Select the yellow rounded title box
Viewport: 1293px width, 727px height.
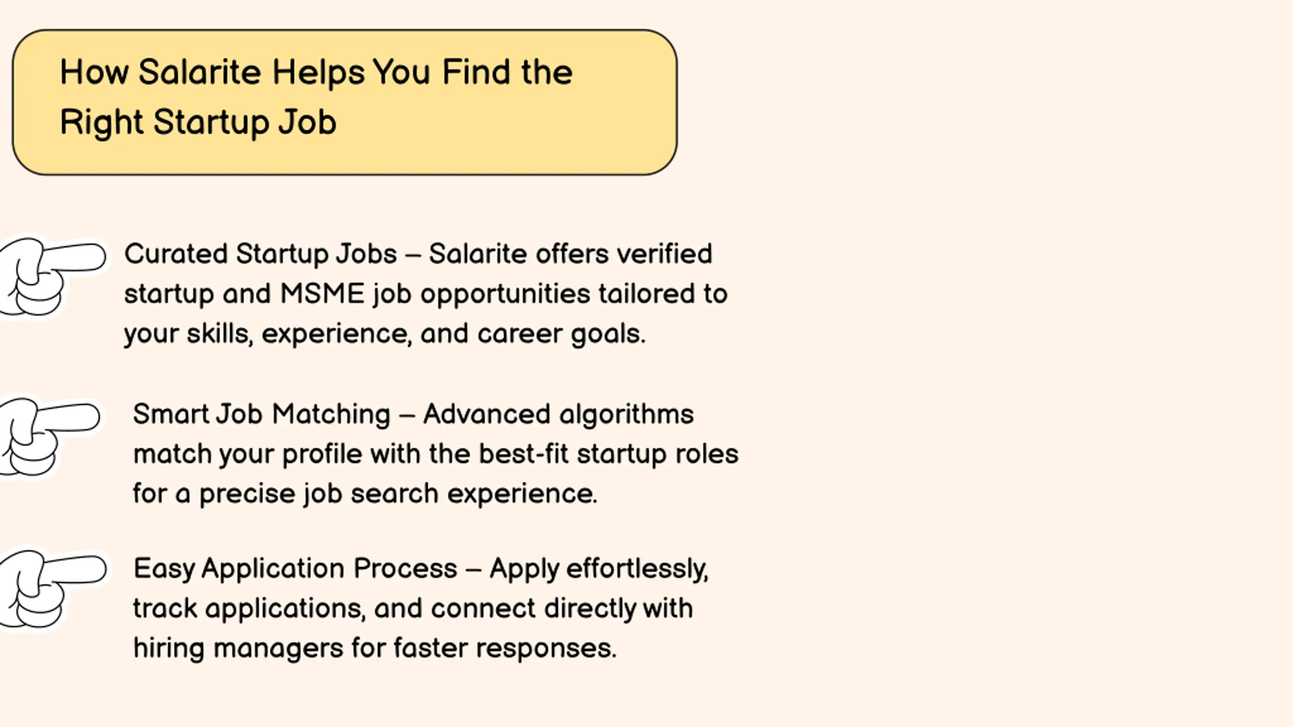click(344, 102)
